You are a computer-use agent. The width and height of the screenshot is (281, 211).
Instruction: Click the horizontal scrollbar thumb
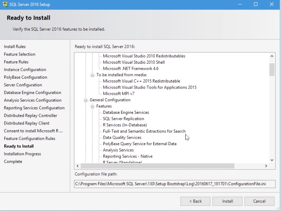(157, 166)
